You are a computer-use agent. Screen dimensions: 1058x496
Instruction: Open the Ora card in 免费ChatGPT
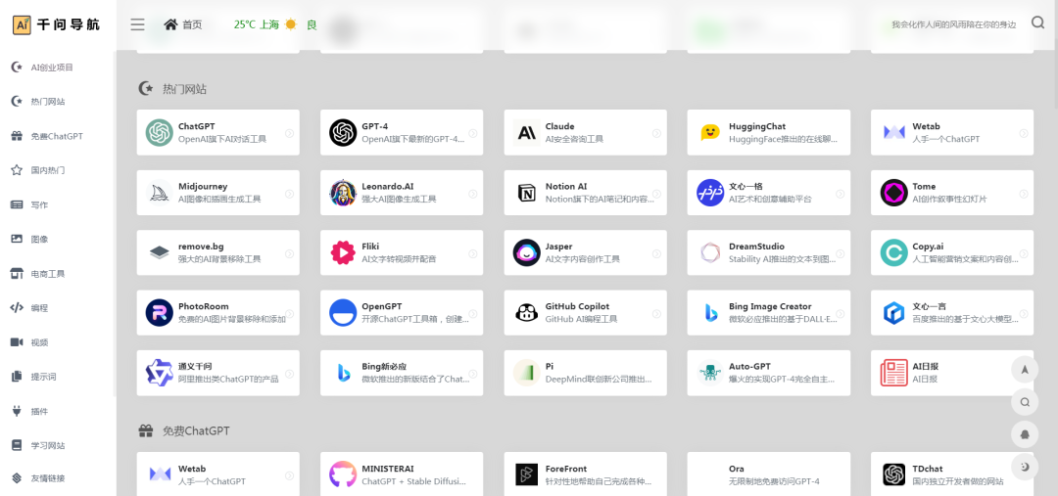point(769,474)
